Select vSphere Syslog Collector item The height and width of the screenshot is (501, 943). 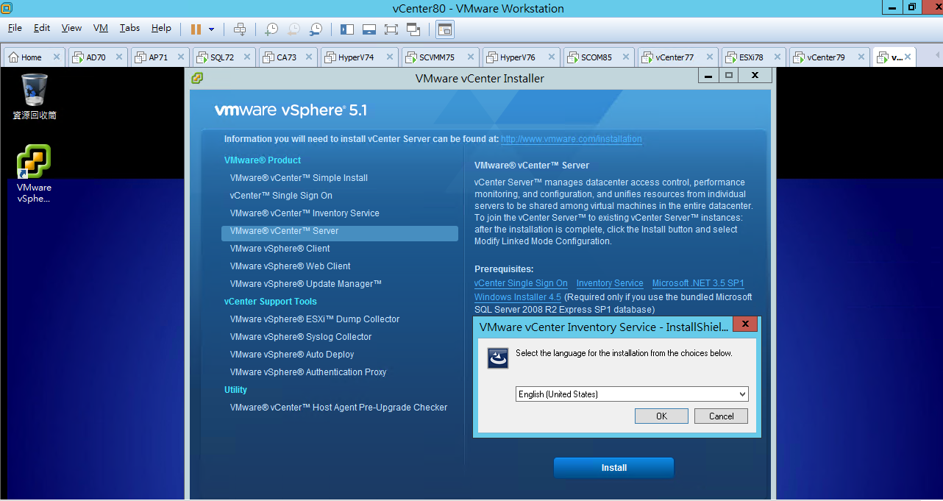[301, 337]
